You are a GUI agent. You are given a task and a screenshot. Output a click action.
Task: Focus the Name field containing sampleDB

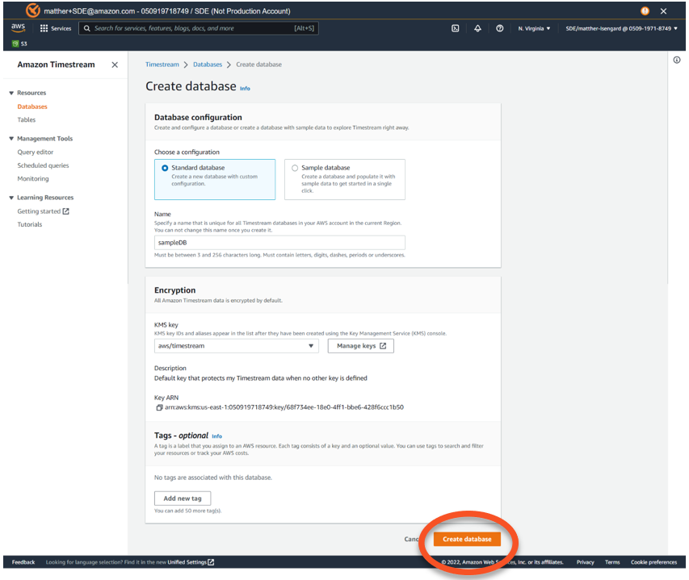point(279,243)
